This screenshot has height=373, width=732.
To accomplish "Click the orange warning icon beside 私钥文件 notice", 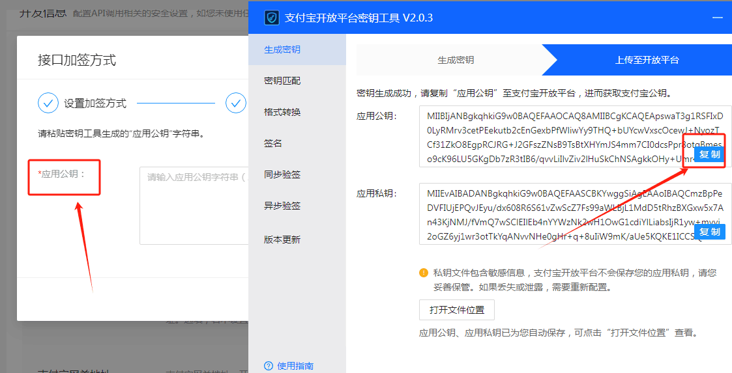I will pyautogui.click(x=424, y=273).
